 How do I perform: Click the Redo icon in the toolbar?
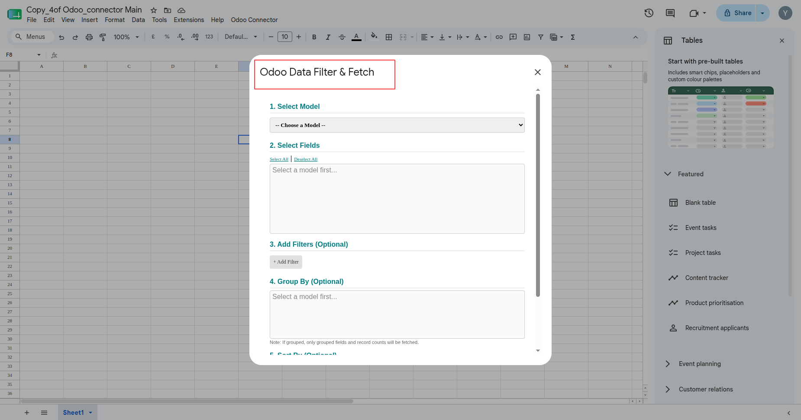[75, 37]
